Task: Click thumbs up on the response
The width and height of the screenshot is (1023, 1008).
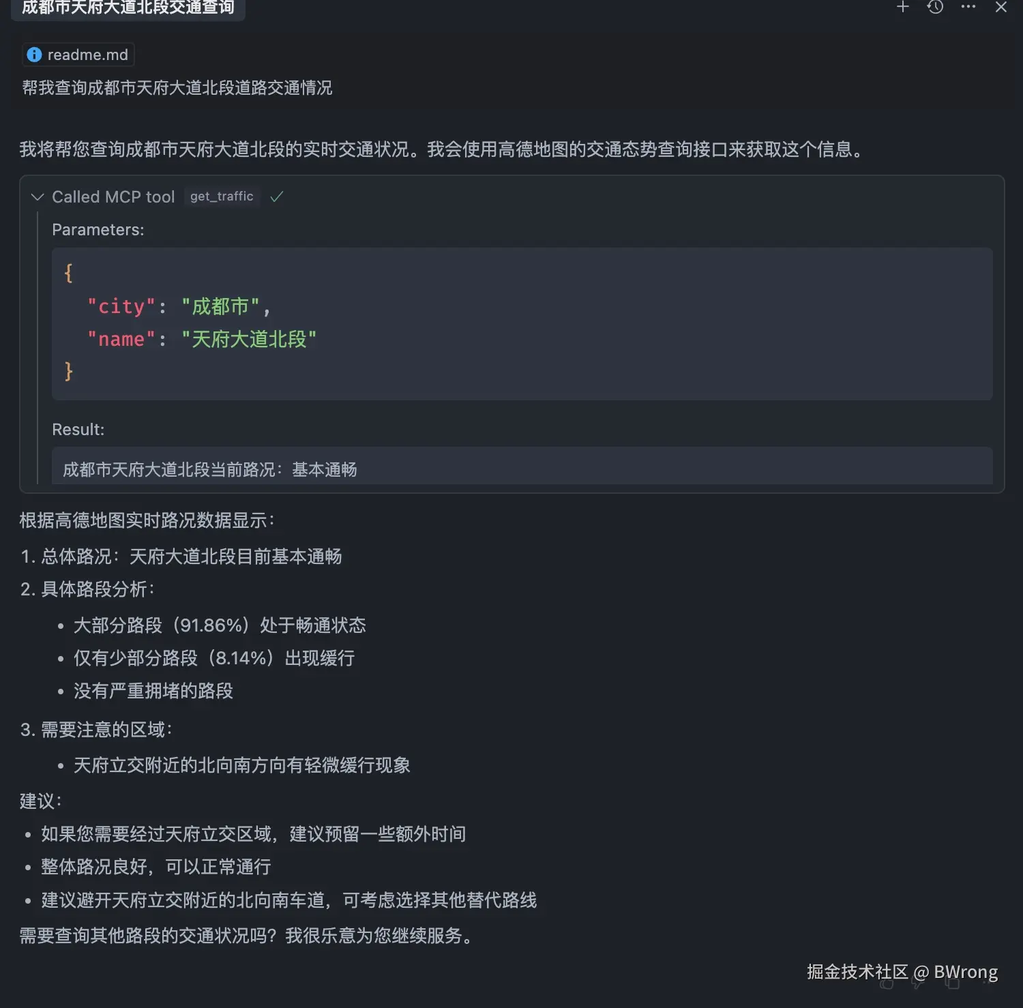Action: [x=887, y=984]
